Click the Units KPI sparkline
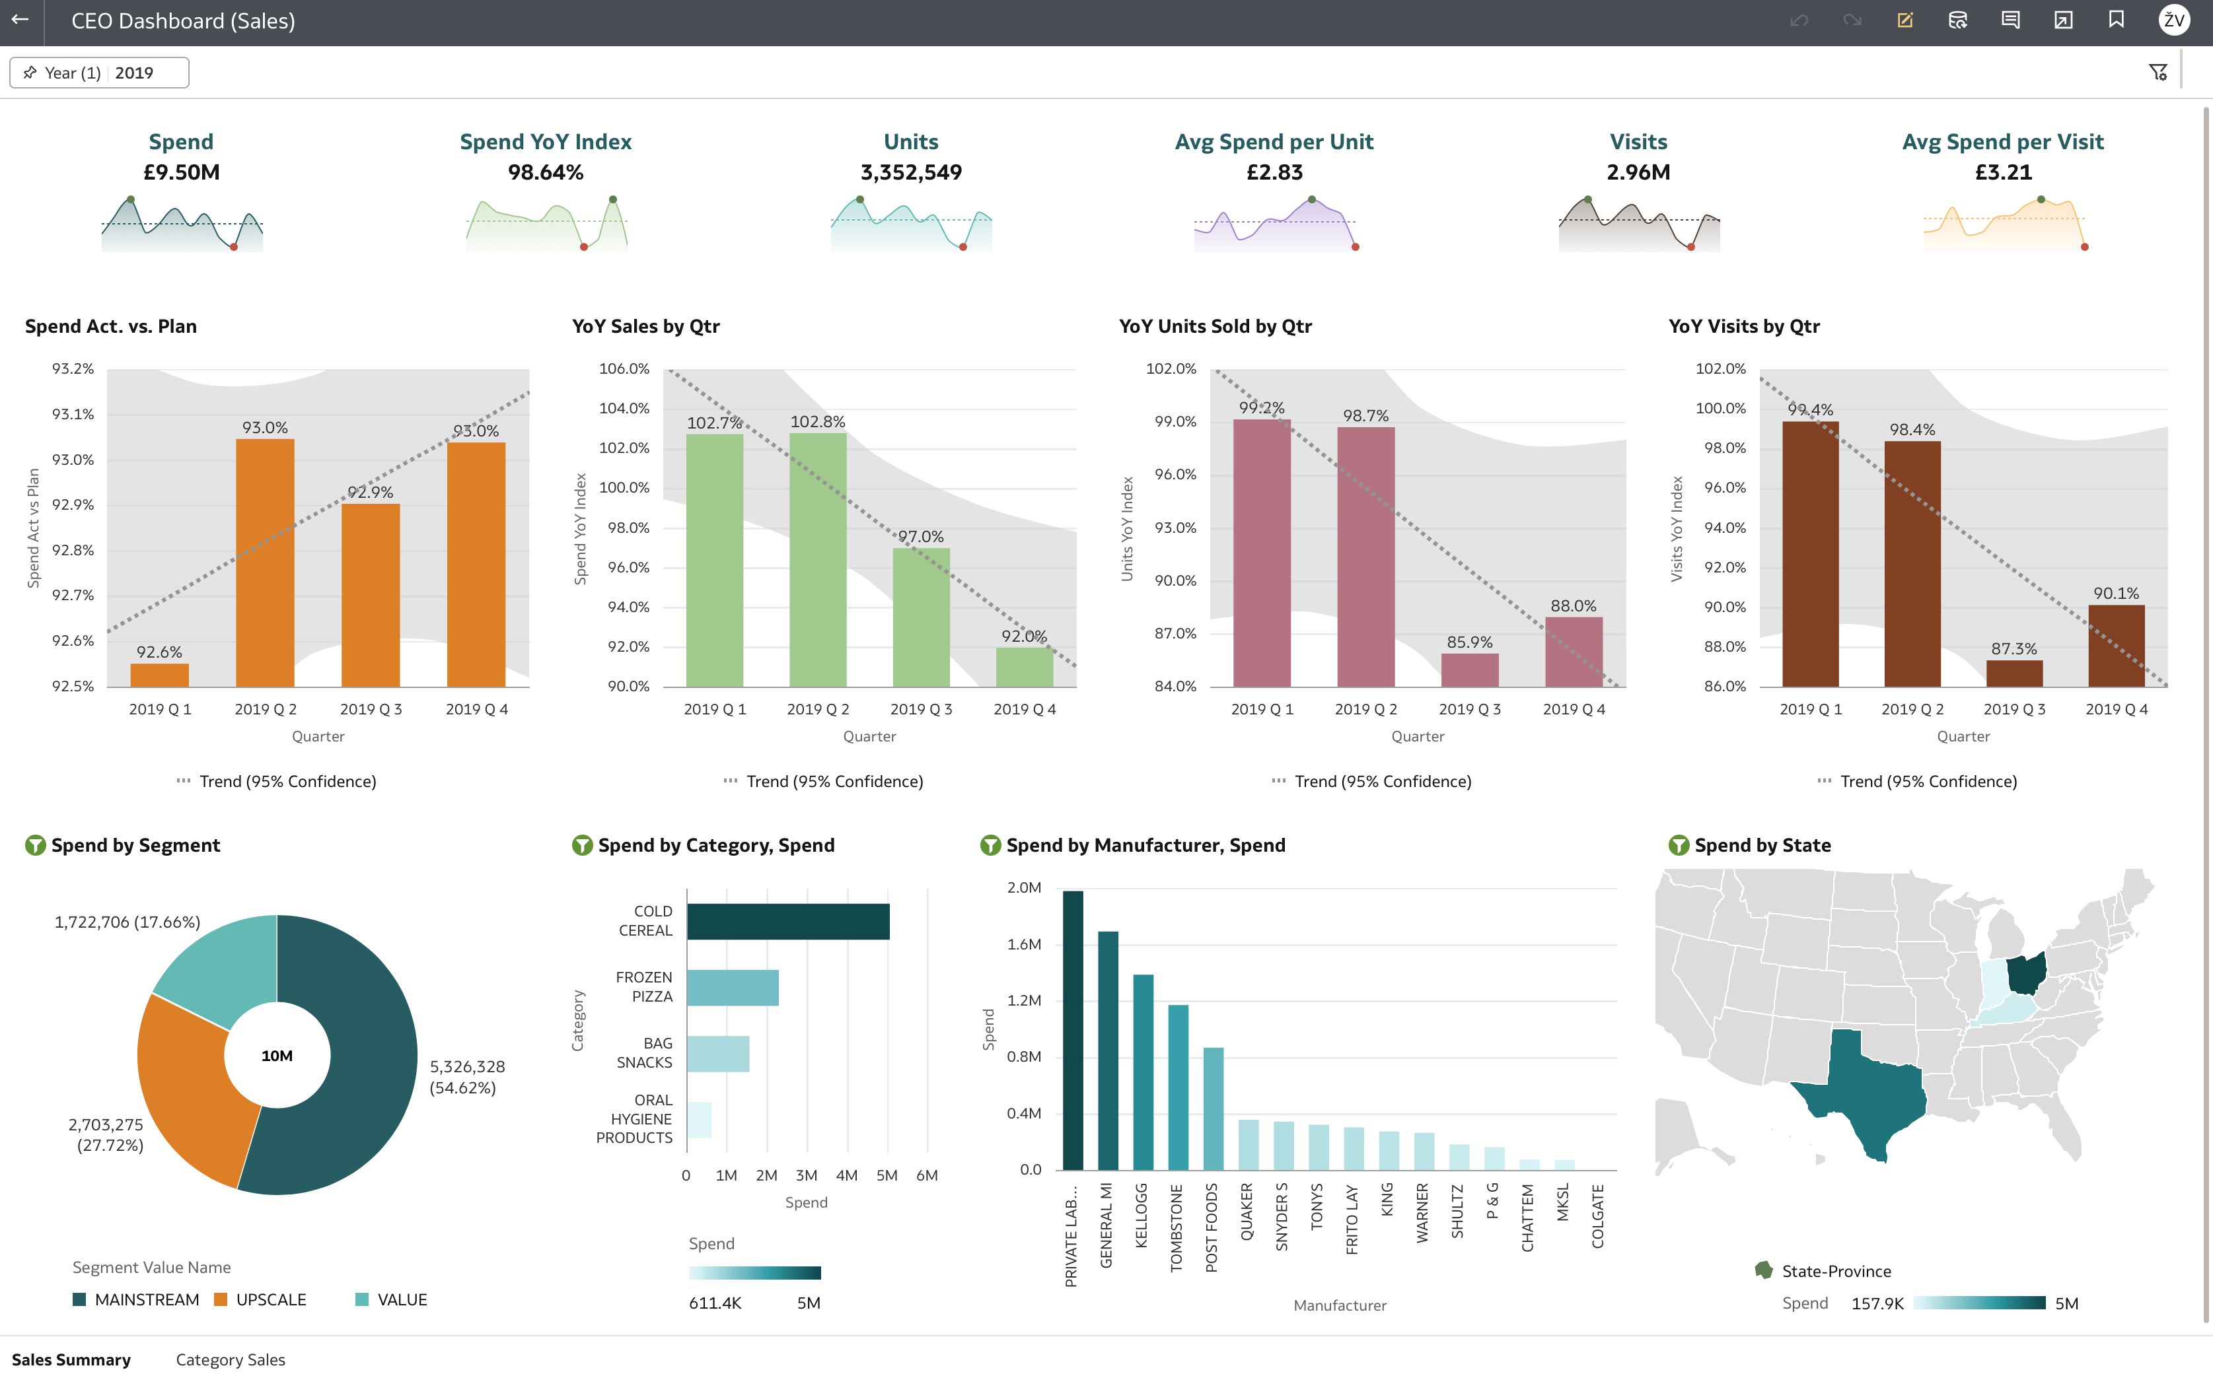This screenshot has height=1376, width=2213. click(x=911, y=223)
